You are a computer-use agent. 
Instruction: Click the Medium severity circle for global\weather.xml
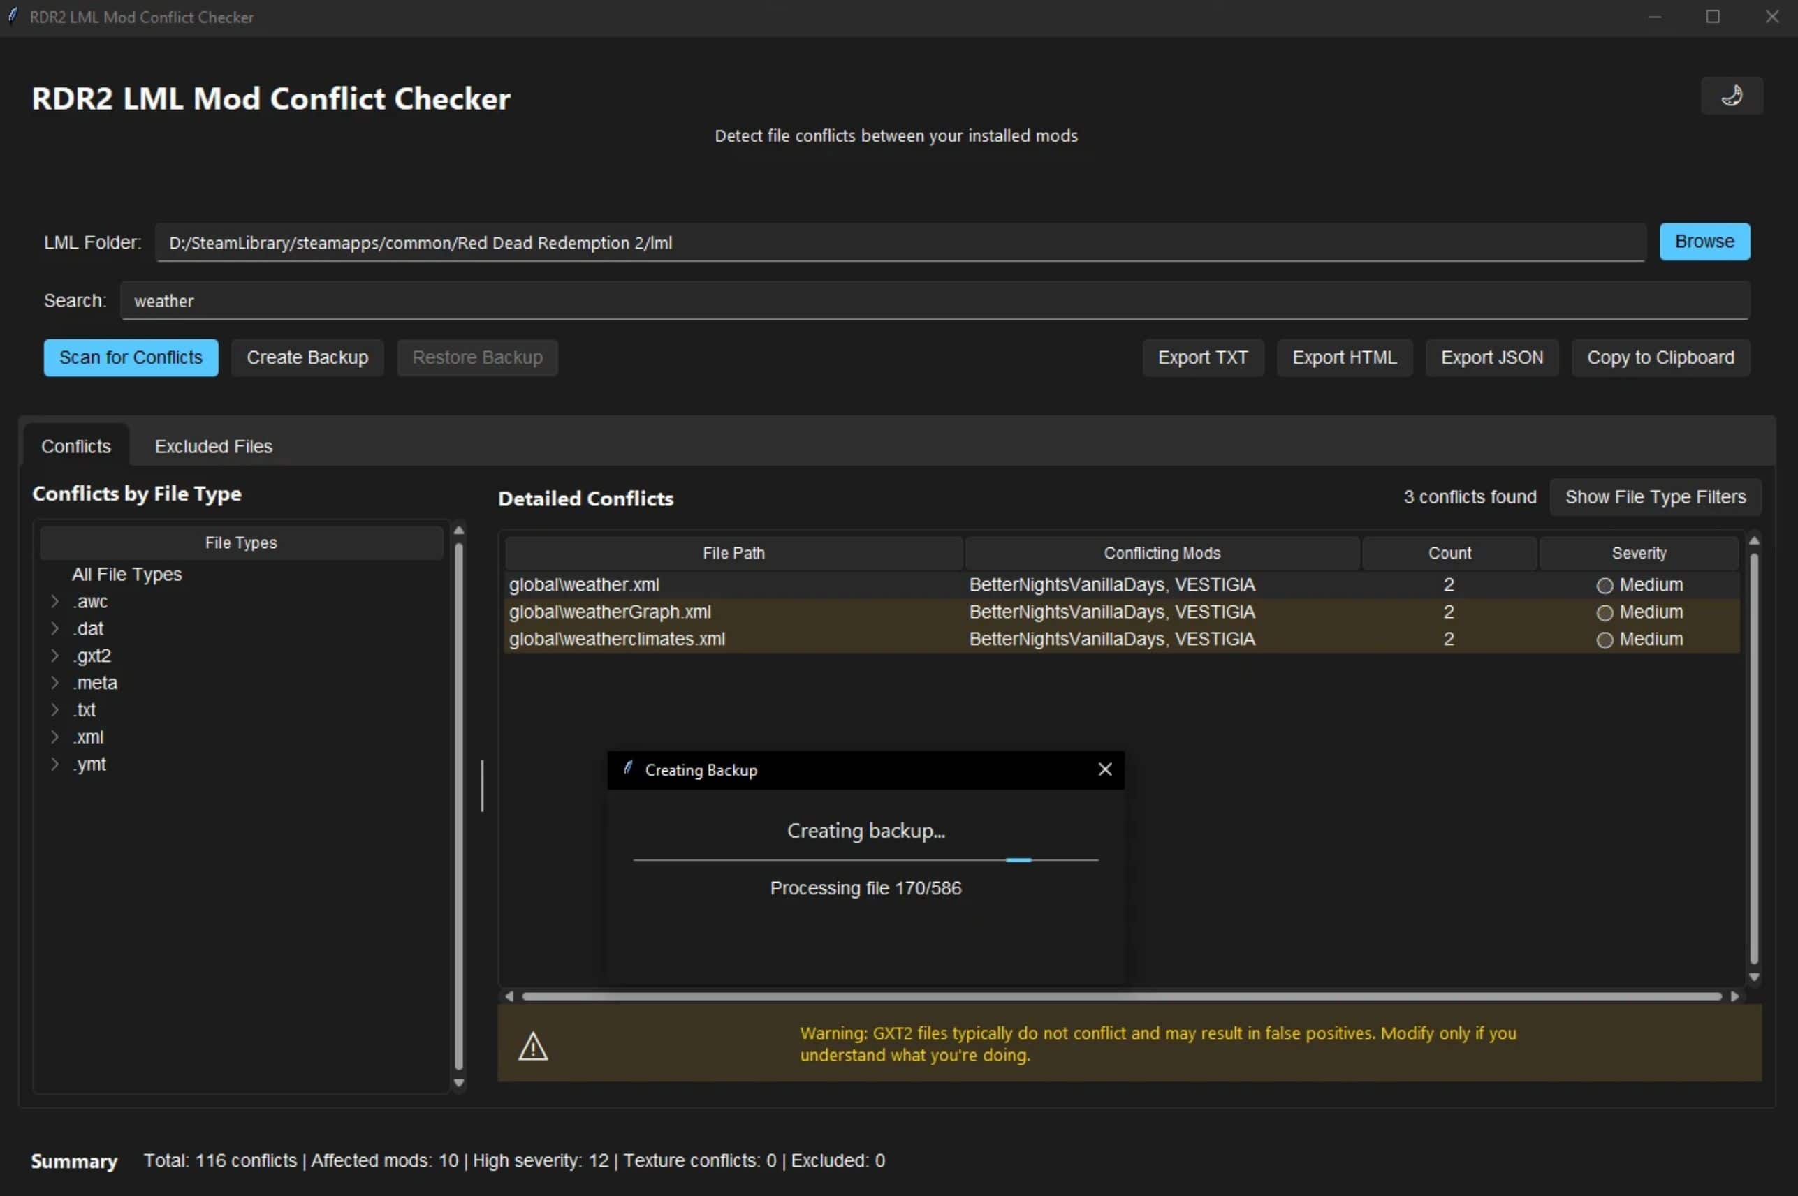(1604, 585)
